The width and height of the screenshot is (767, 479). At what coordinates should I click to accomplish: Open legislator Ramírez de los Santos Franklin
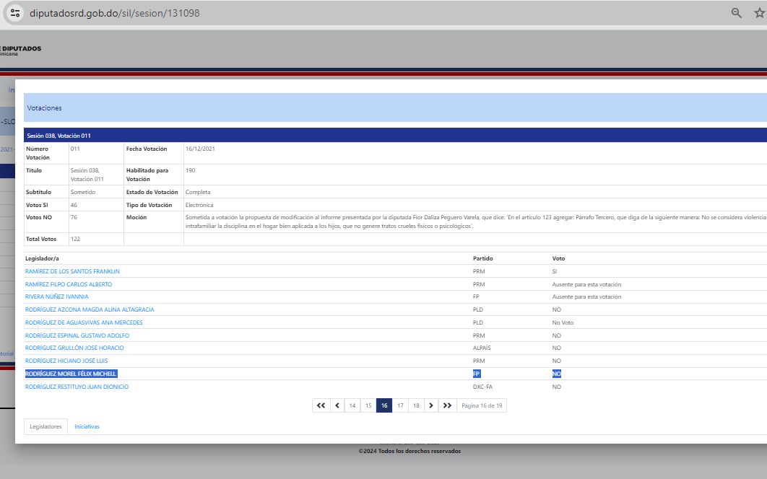[72, 271]
